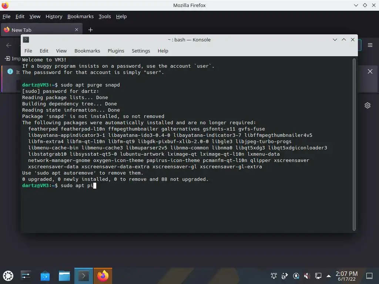This screenshot has width=379, height=284.
Task: Open Konsole View menu
Action: pos(61,51)
